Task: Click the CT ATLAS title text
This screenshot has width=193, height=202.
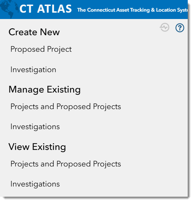Action: point(46,9)
